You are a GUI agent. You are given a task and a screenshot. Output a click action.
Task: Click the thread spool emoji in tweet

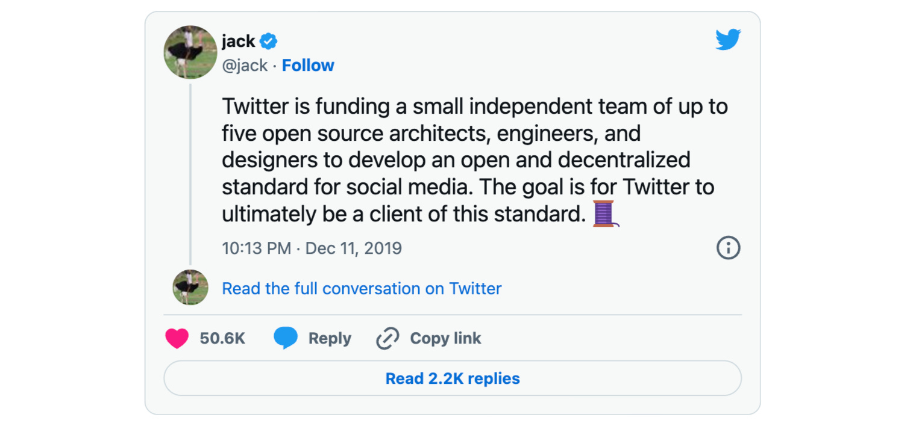[x=605, y=214]
